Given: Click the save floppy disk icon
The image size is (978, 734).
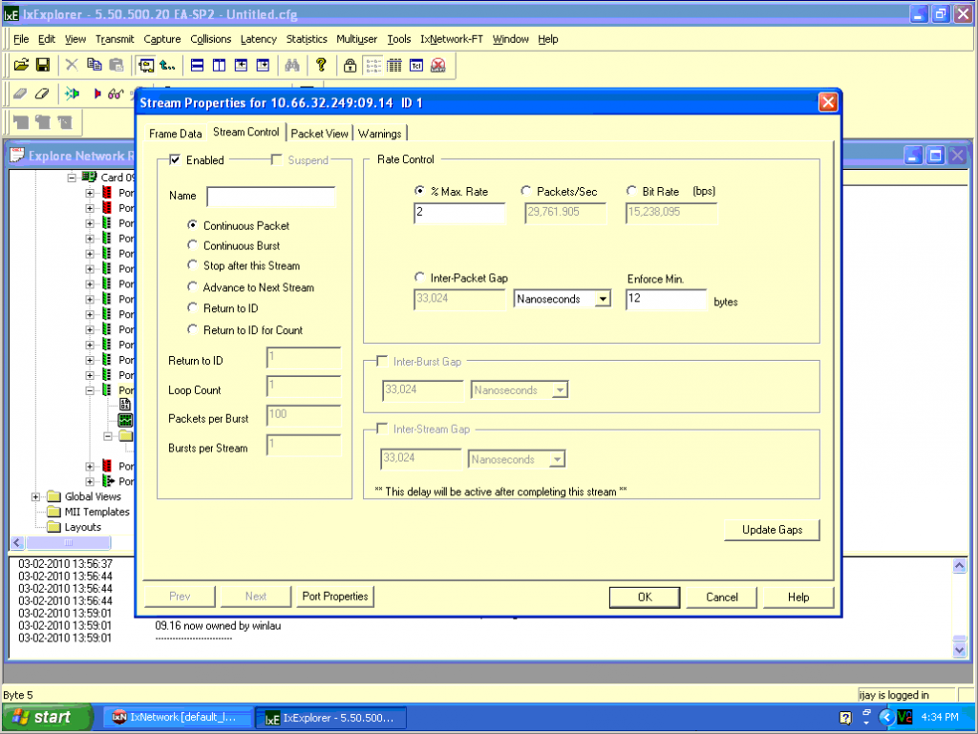Looking at the screenshot, I should 43,65.
